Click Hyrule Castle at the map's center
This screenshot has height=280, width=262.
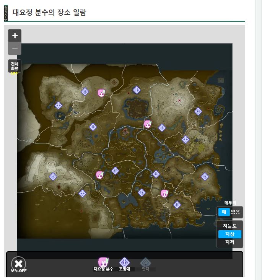pos(125,132)
